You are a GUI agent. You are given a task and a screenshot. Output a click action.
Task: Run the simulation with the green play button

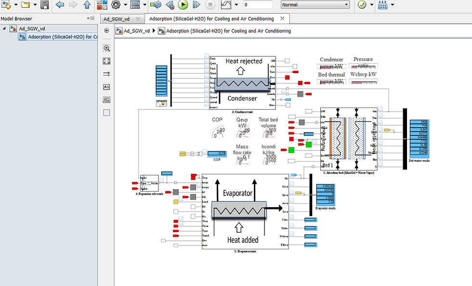(183, 4)
